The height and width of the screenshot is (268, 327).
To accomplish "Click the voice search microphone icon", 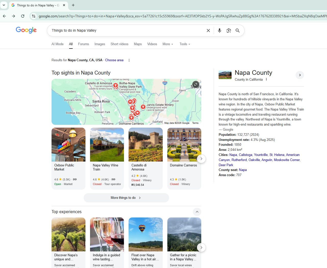I will pyautogui.click(x=219, y=31).
